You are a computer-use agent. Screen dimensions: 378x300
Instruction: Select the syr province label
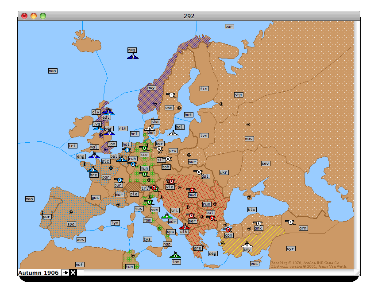tap(290, 248)
